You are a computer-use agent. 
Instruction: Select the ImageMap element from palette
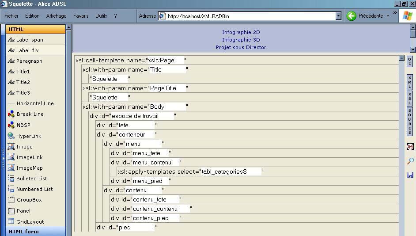29,168
